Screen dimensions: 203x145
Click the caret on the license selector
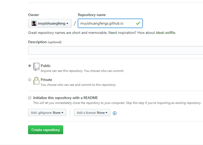(x=106, y=113)
